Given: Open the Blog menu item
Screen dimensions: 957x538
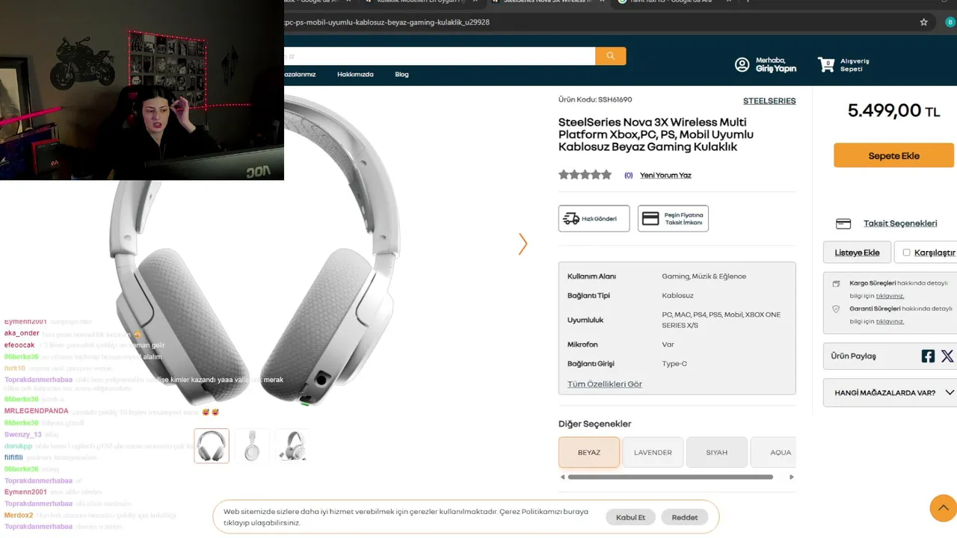Looking at the screenshot, I should pos(401,74).
